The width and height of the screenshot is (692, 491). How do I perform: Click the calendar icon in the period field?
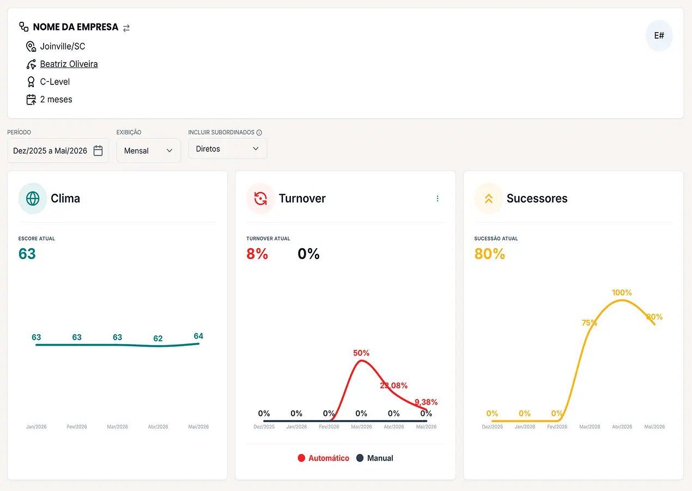pyautogui.click(x=98, y=151)
